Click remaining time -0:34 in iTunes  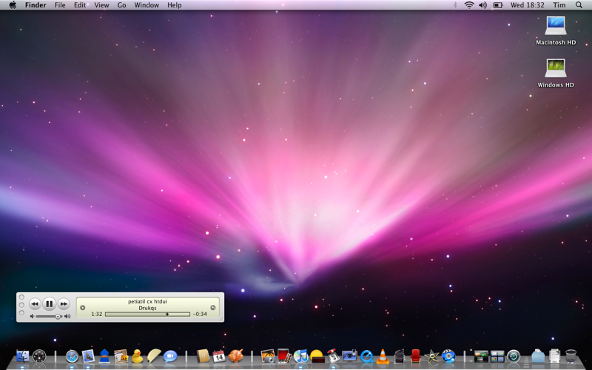(x=200, y=314)
